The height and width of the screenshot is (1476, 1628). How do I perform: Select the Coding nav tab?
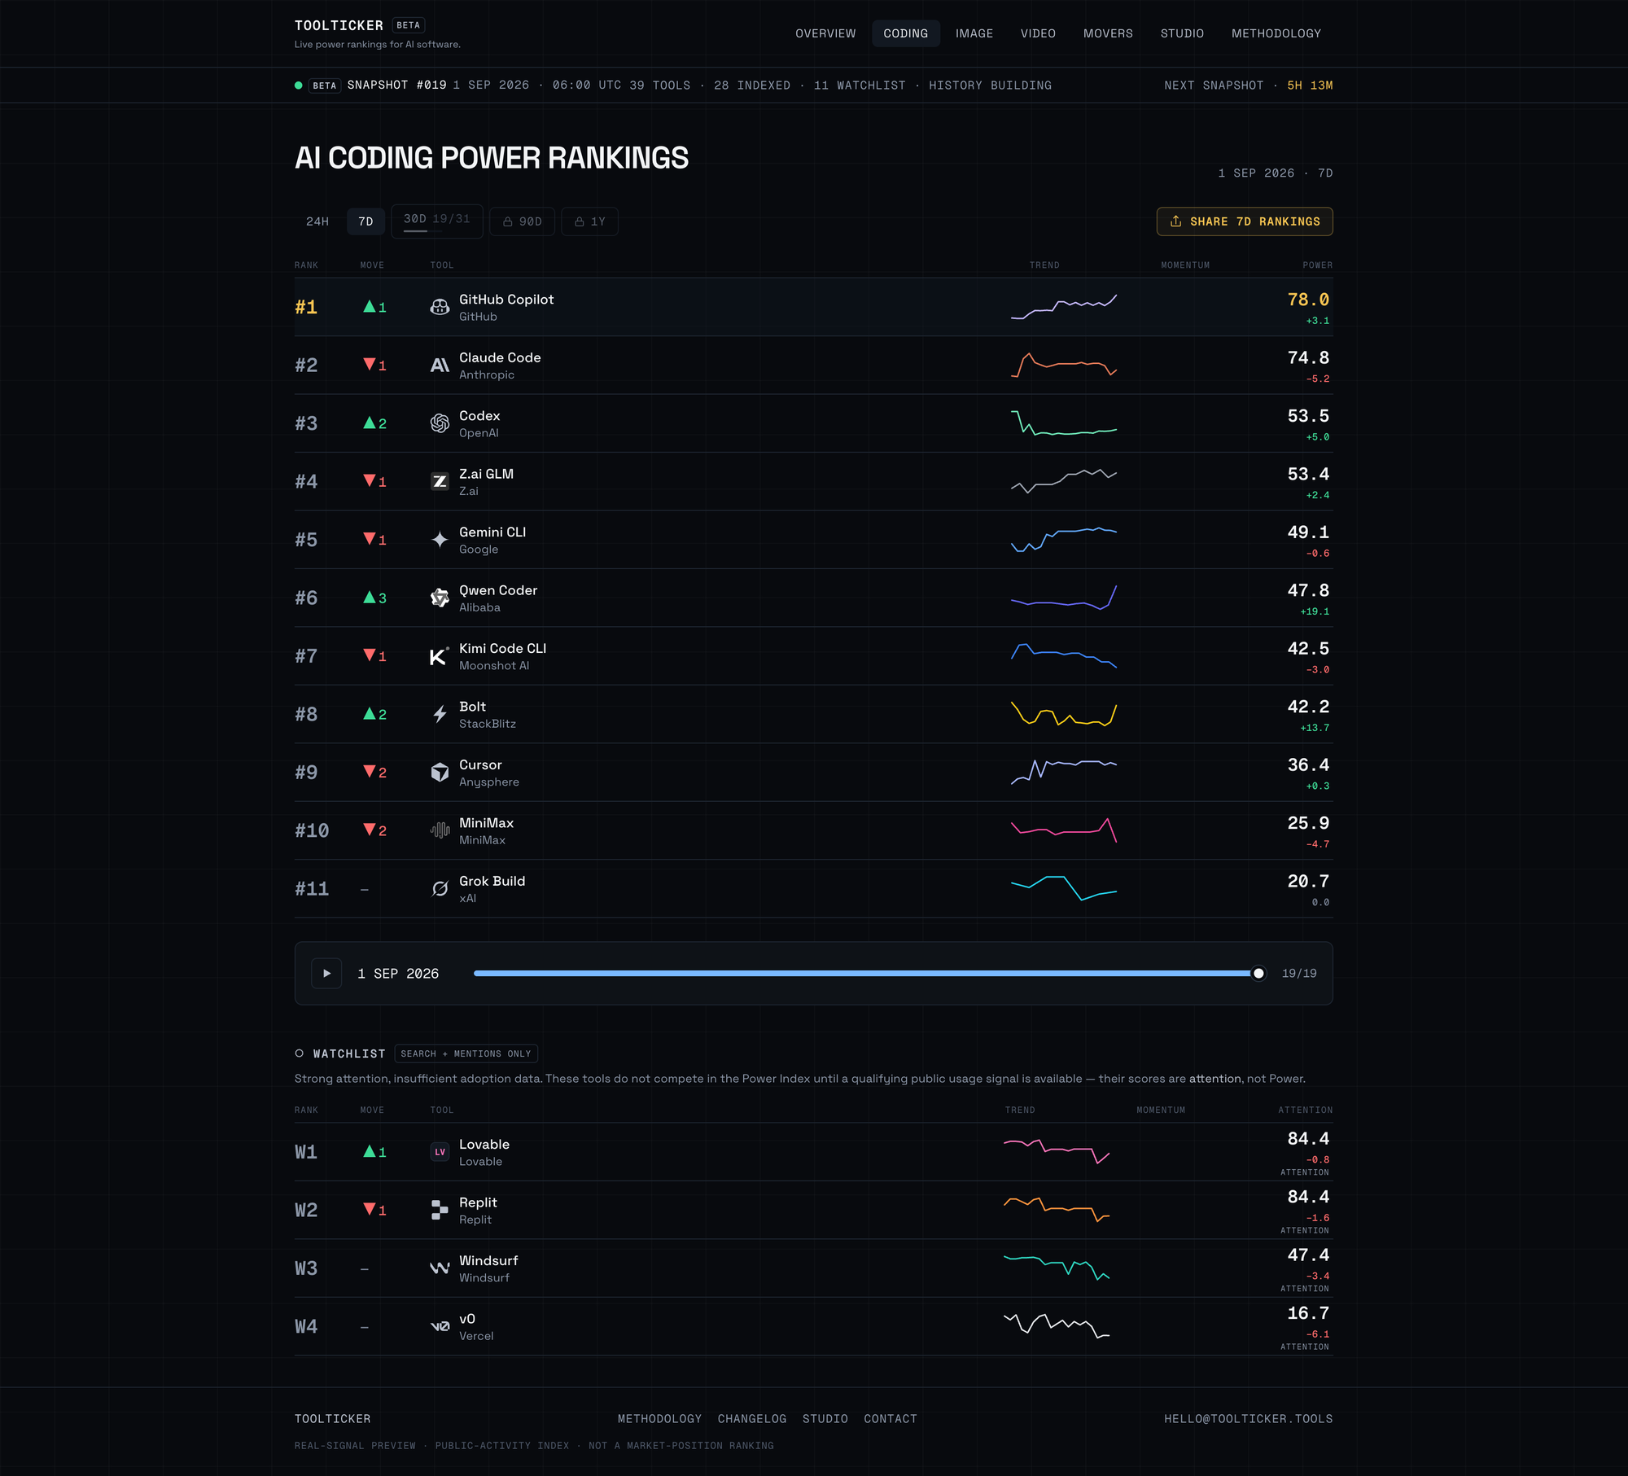pyautogui.click(x=905, y=33)
